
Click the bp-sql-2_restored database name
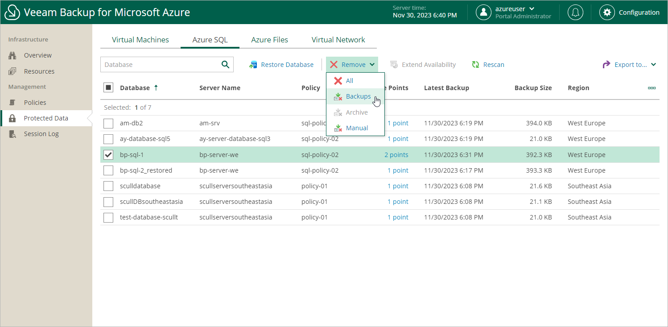point(146,170)
